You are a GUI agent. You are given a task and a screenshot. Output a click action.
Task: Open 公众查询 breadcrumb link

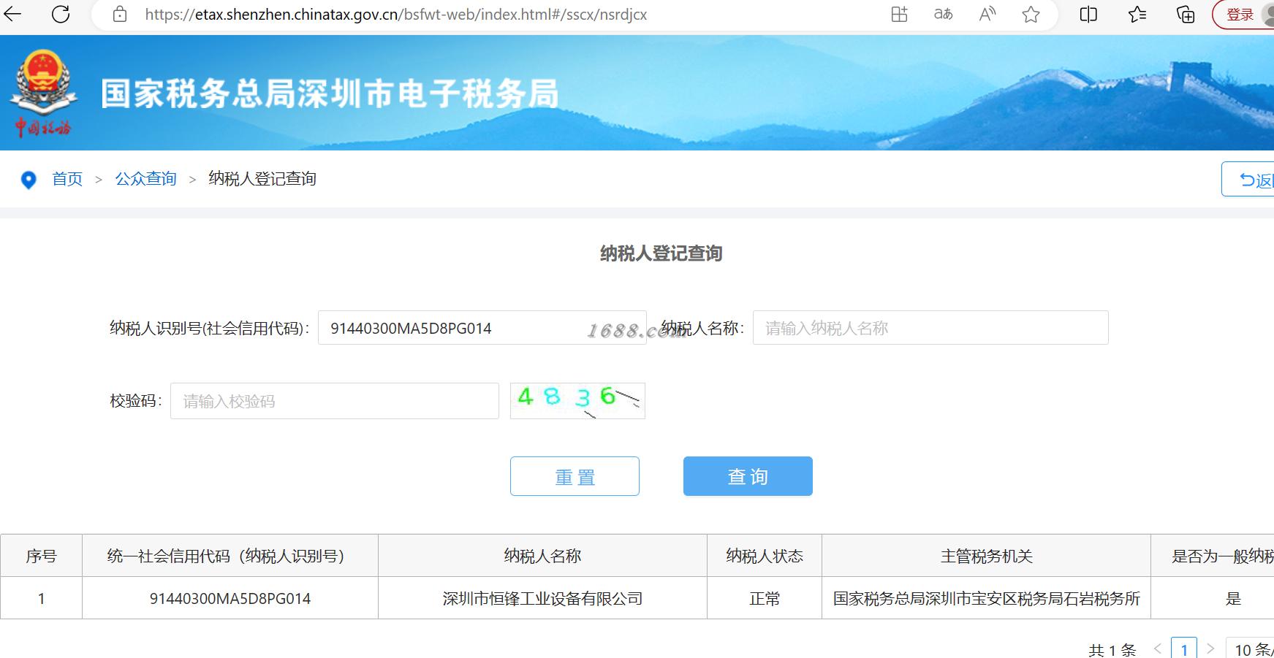pos(145,179)
